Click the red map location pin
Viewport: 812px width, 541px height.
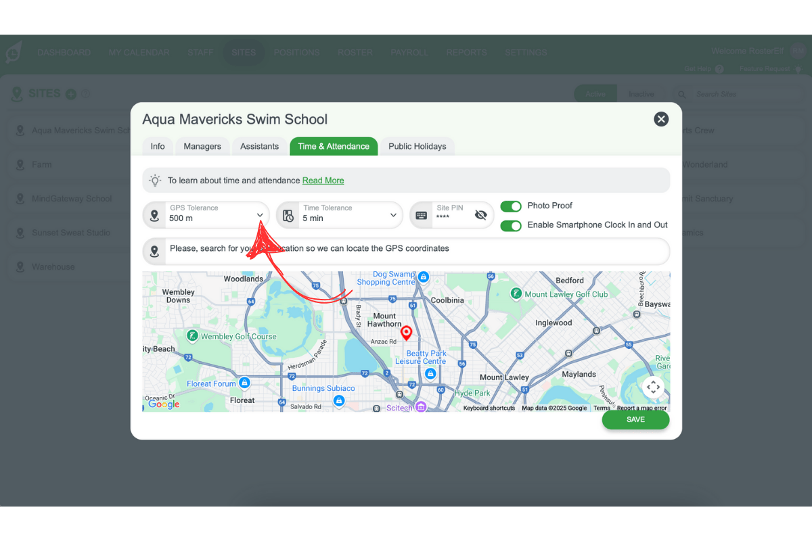coord(406,333)
